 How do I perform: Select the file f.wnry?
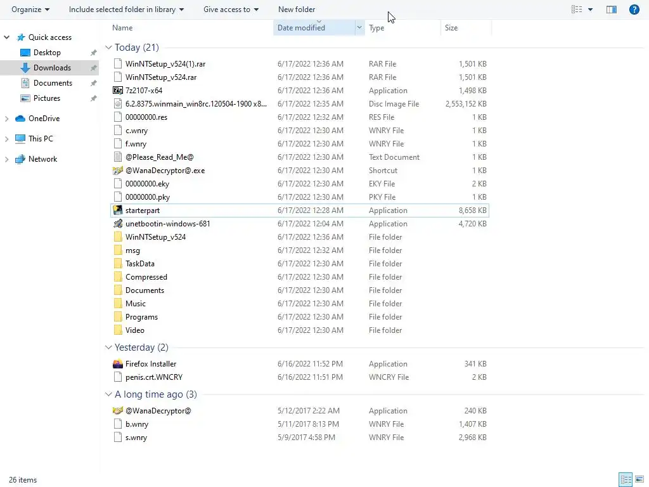coord(136,144)
